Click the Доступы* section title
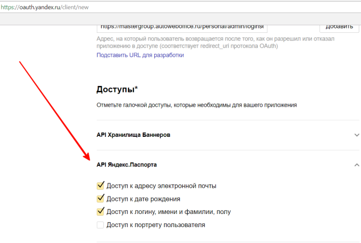 tap(117, 89)
